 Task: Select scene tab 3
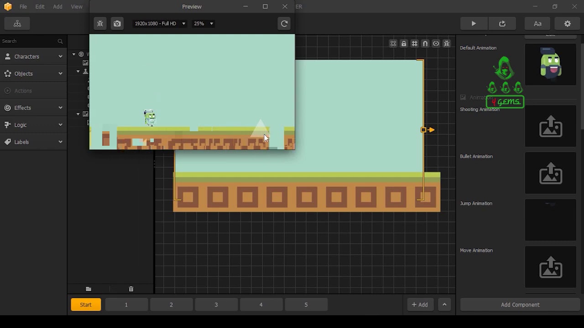[216, 305]
